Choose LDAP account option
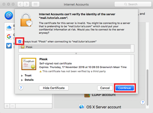The width and height of the screenshot is (153, 113). 104,95
